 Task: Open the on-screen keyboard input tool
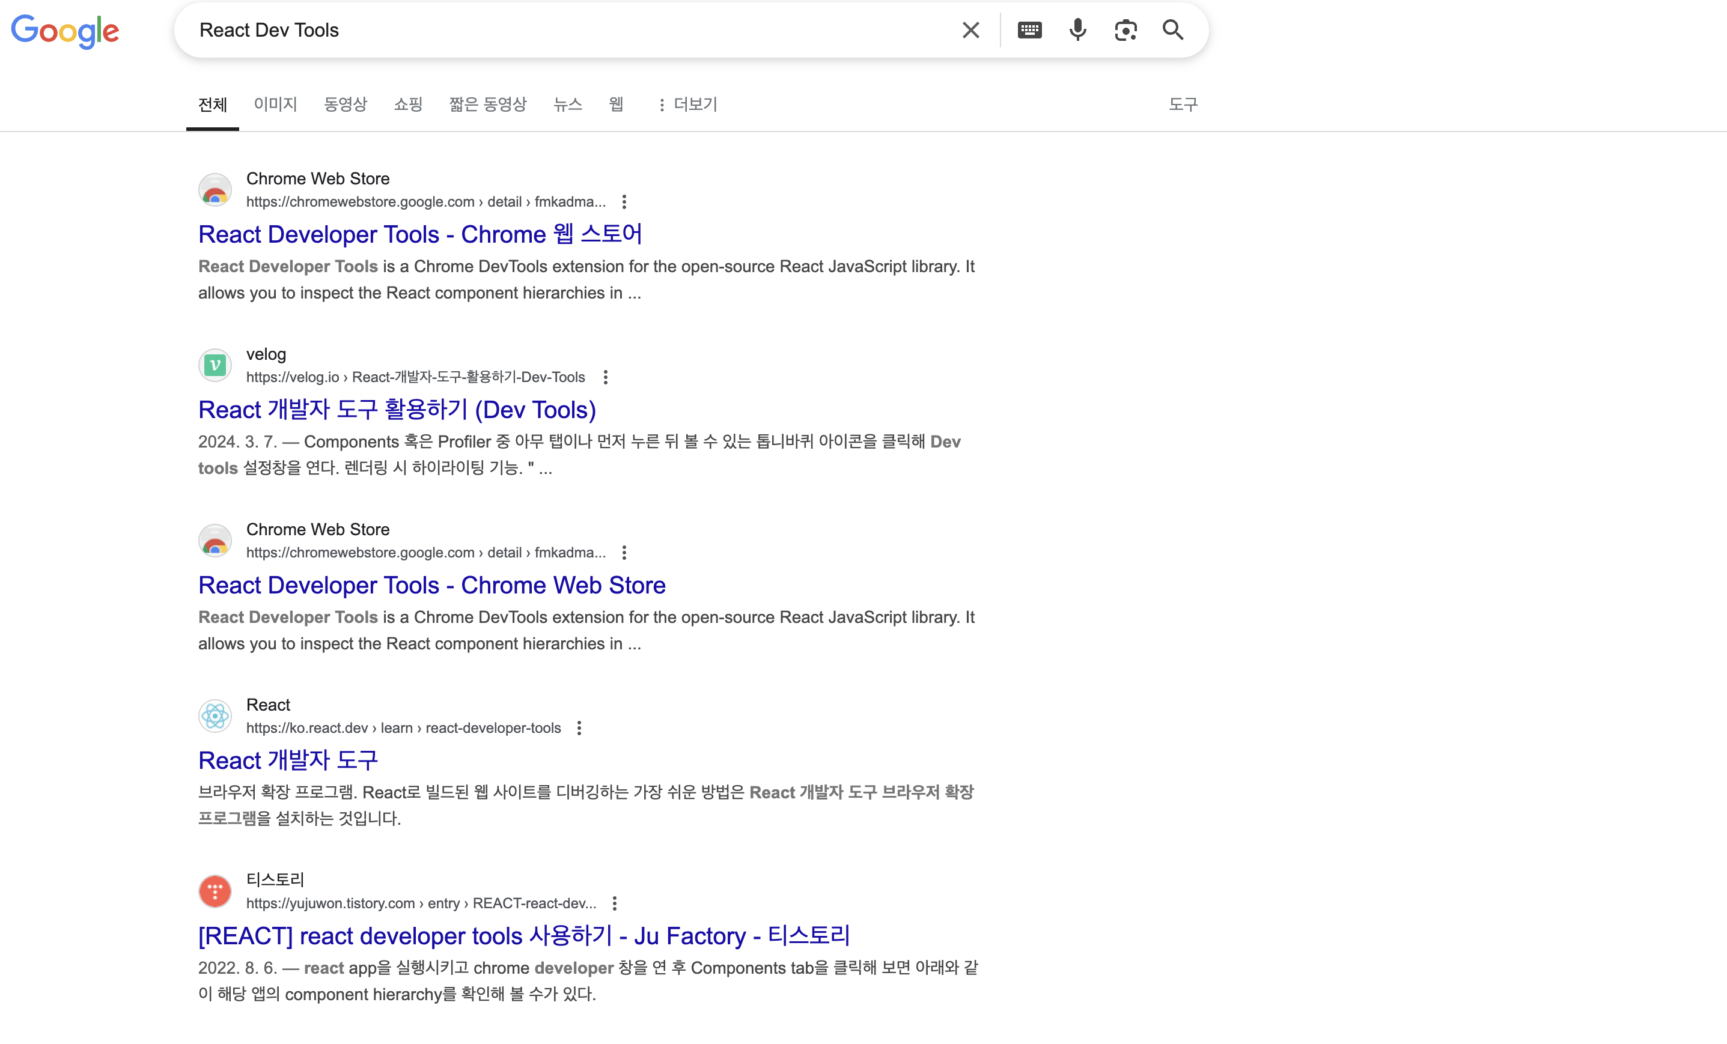tap(1029, 30)
